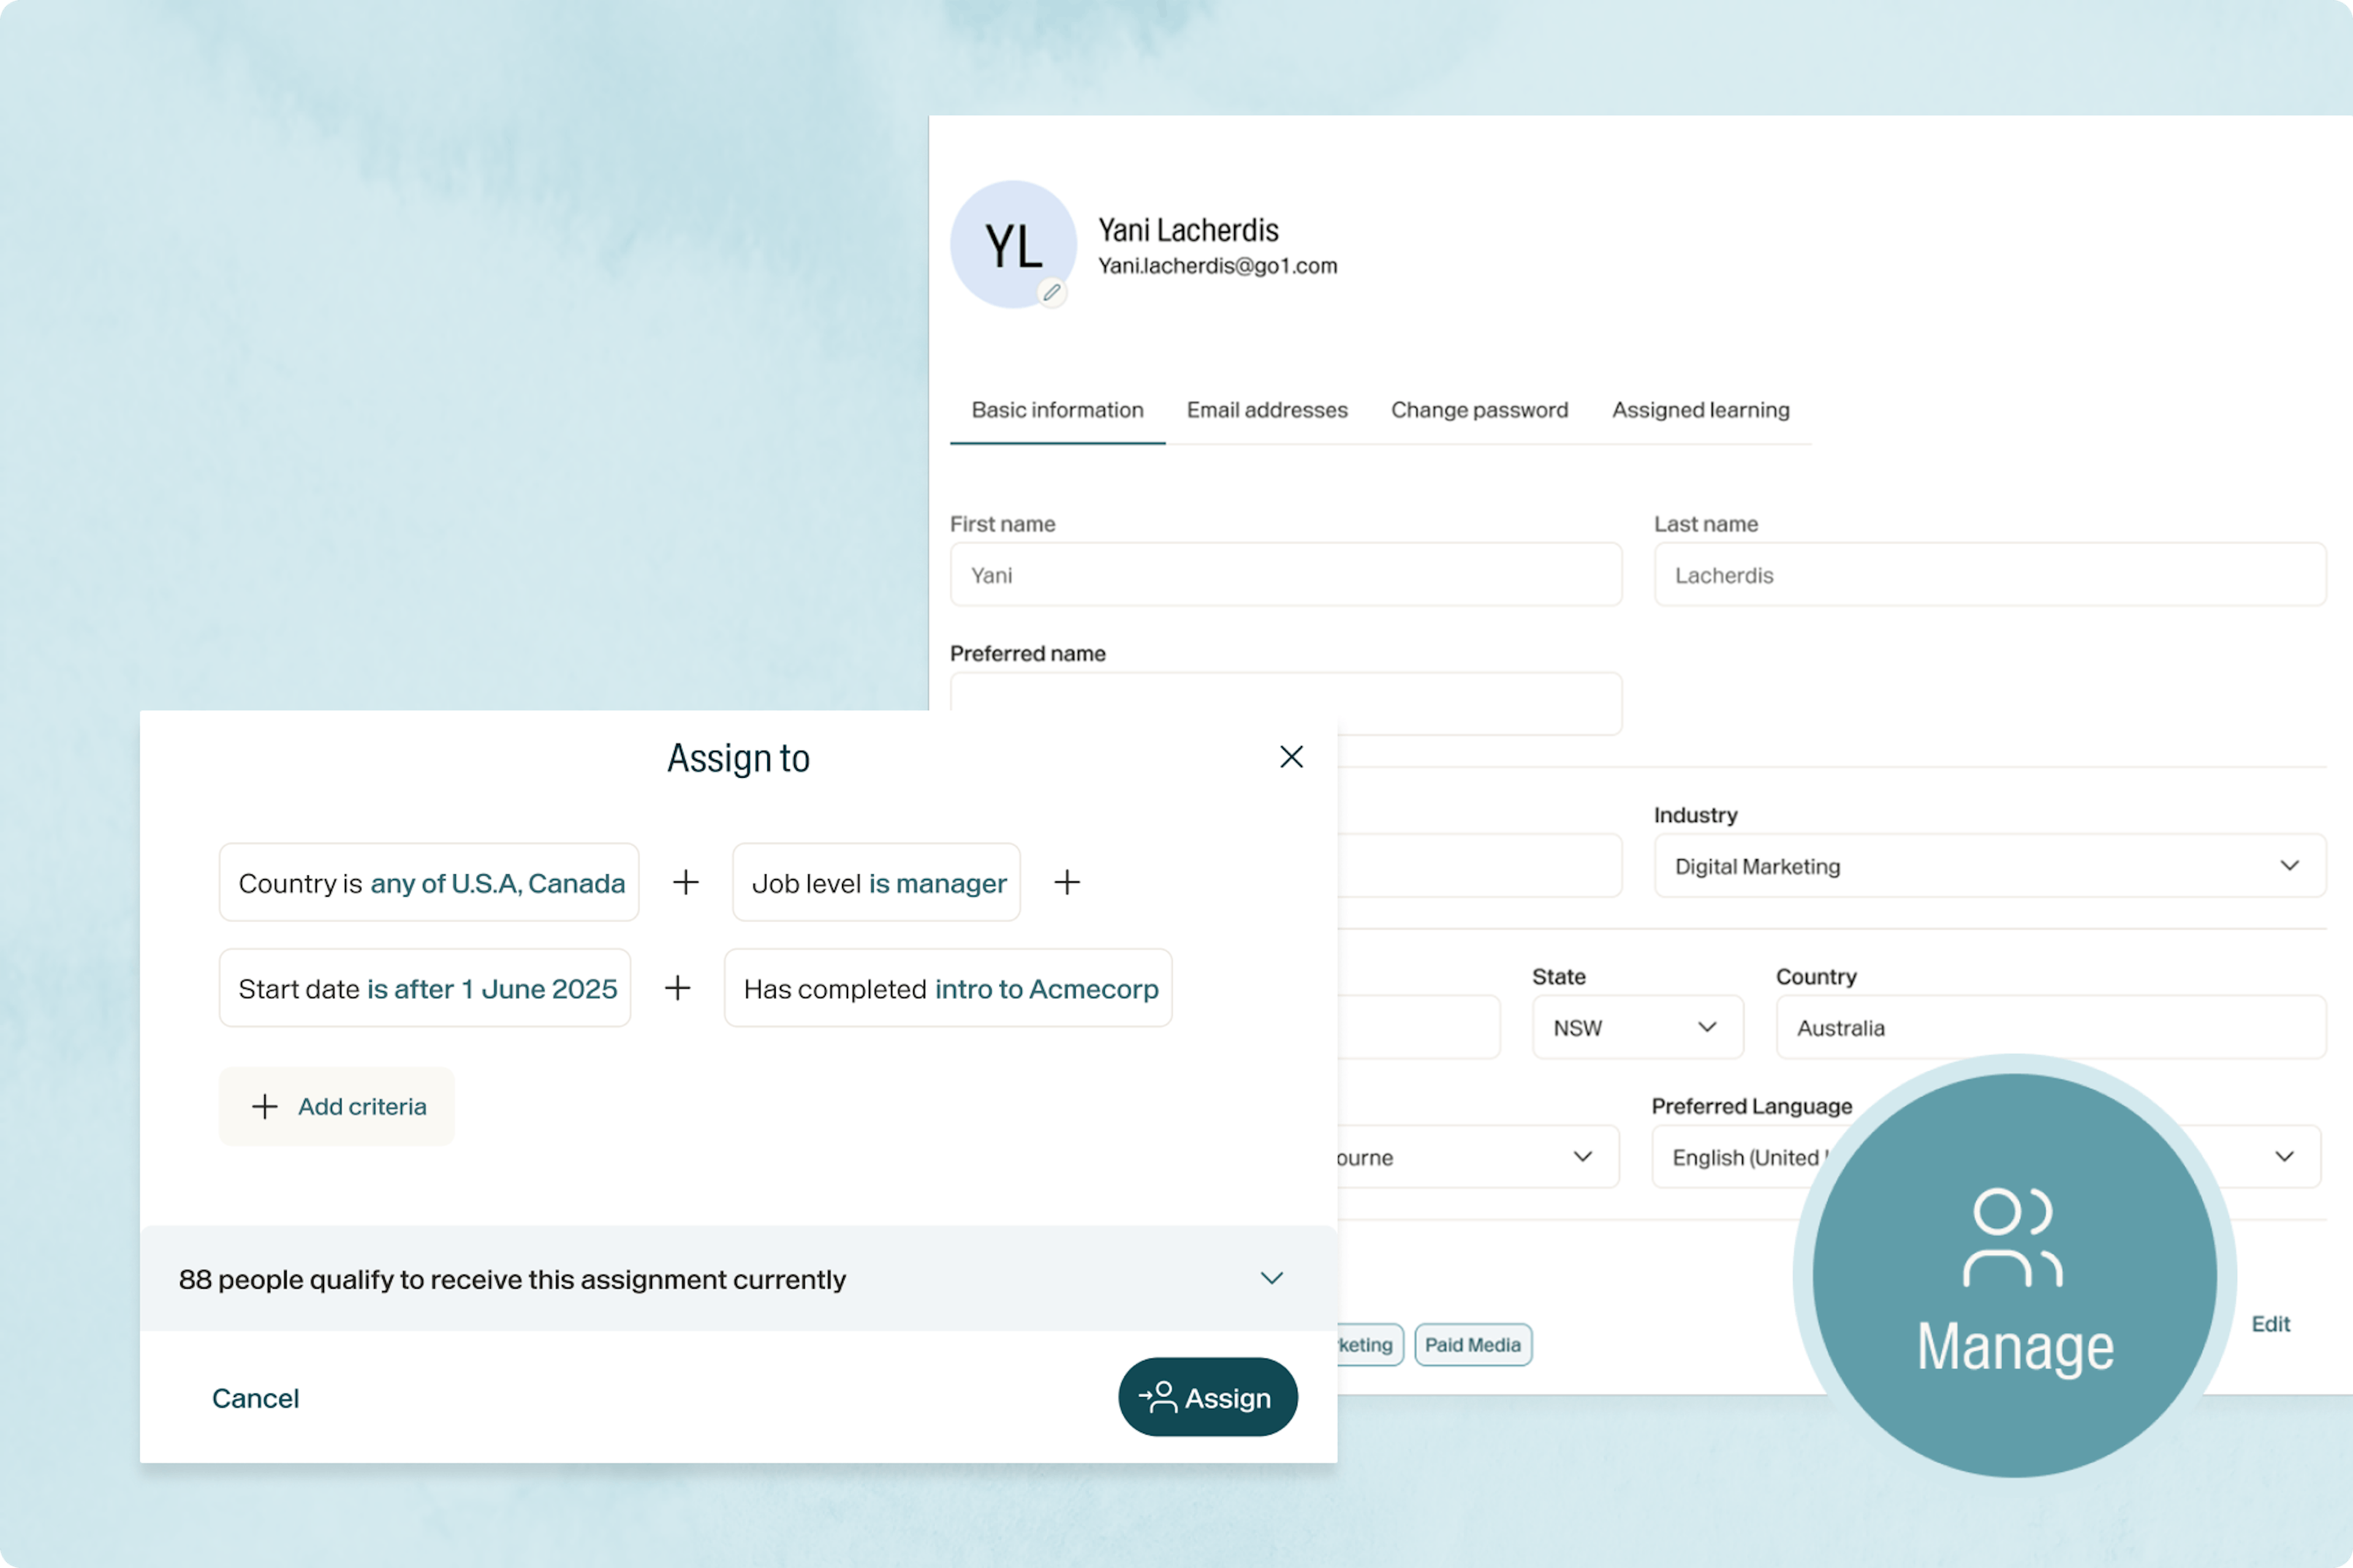Click the YL avatar circle
Image resolution: width=2353 pixels, height=1568 pixels.
pos(1012,243)
